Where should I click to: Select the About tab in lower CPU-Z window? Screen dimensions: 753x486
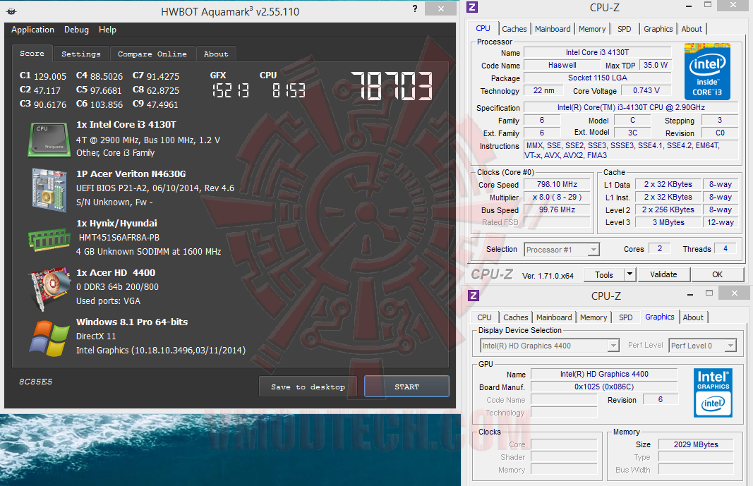[x=693, y=317]
